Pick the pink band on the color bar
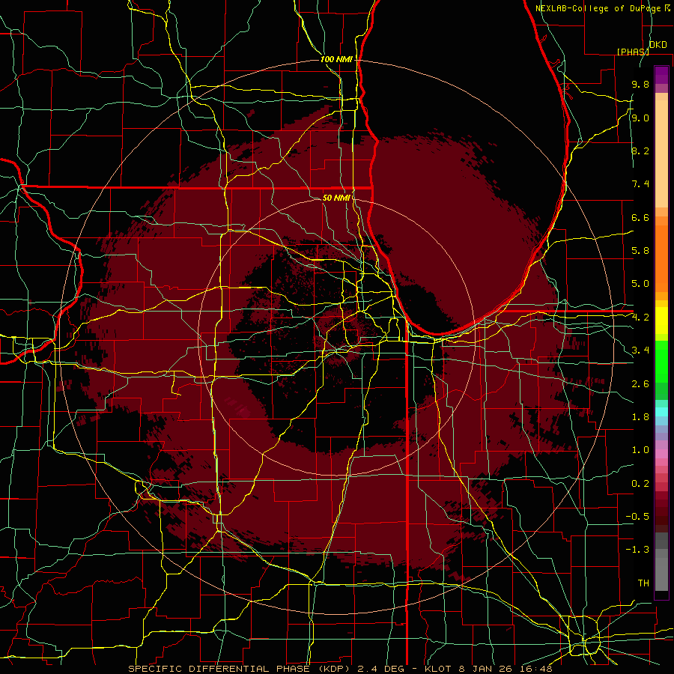This screenshot has width=674, height=674. tap(661, 454)
